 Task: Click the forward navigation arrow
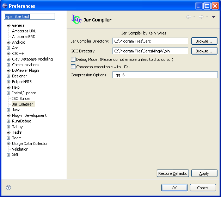pyautogui.click(x=201, y=17)
